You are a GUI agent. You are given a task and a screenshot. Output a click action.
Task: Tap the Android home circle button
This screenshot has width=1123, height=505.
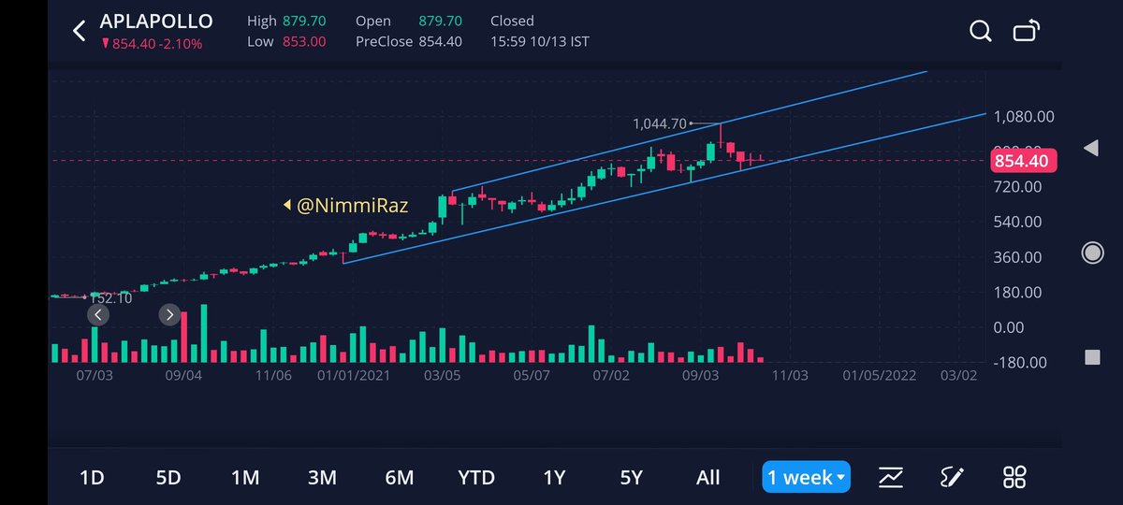(x=1091, y=252)
